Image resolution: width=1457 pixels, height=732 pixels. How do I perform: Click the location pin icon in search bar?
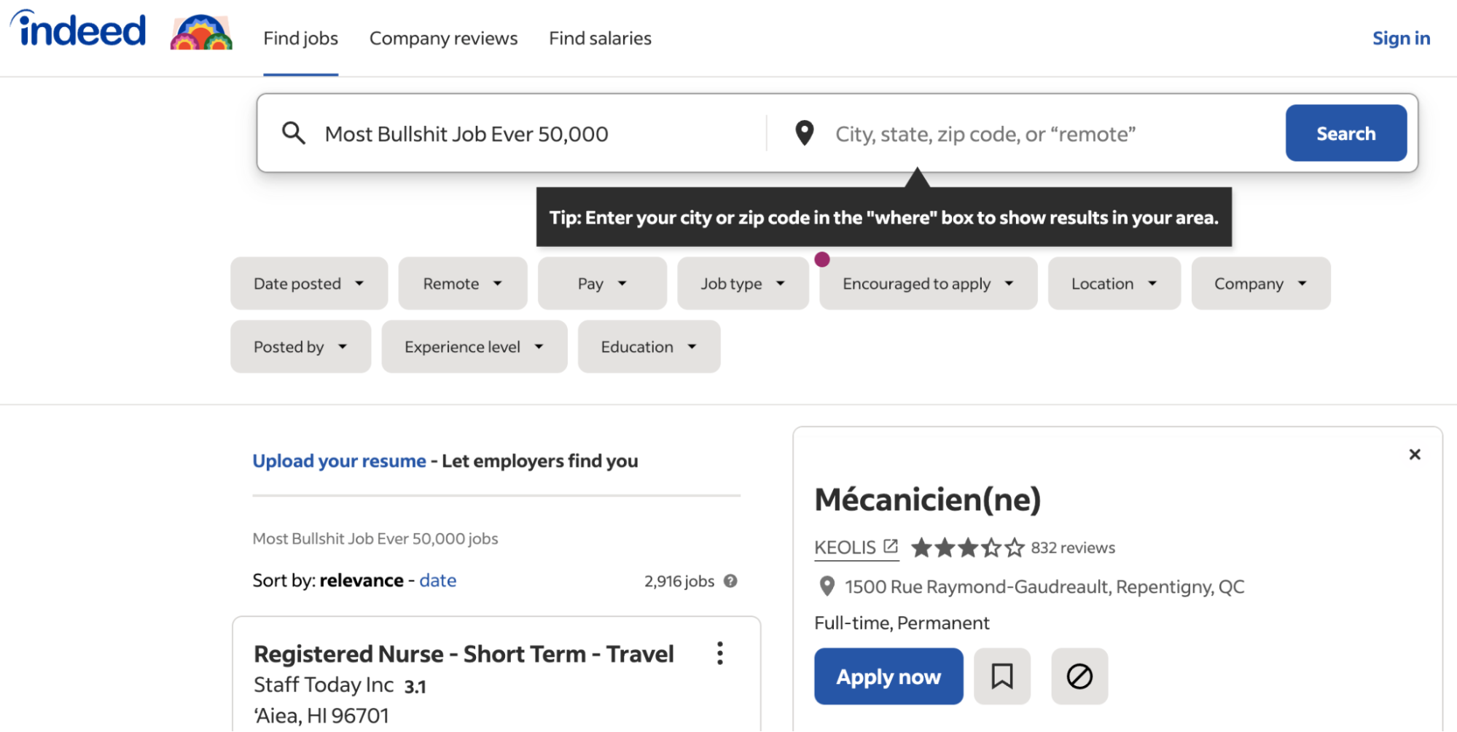[804, 133]
